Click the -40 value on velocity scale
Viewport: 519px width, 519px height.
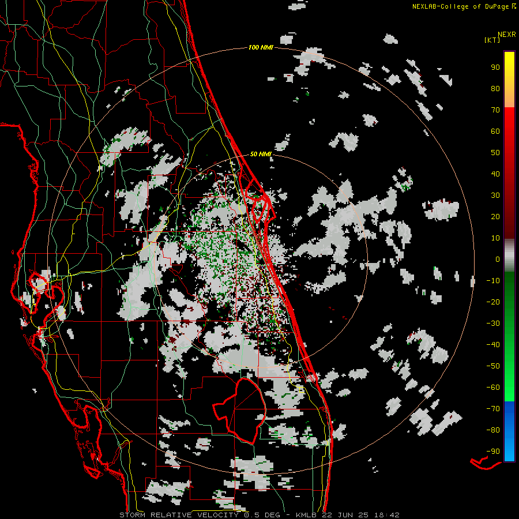[493, 345]
